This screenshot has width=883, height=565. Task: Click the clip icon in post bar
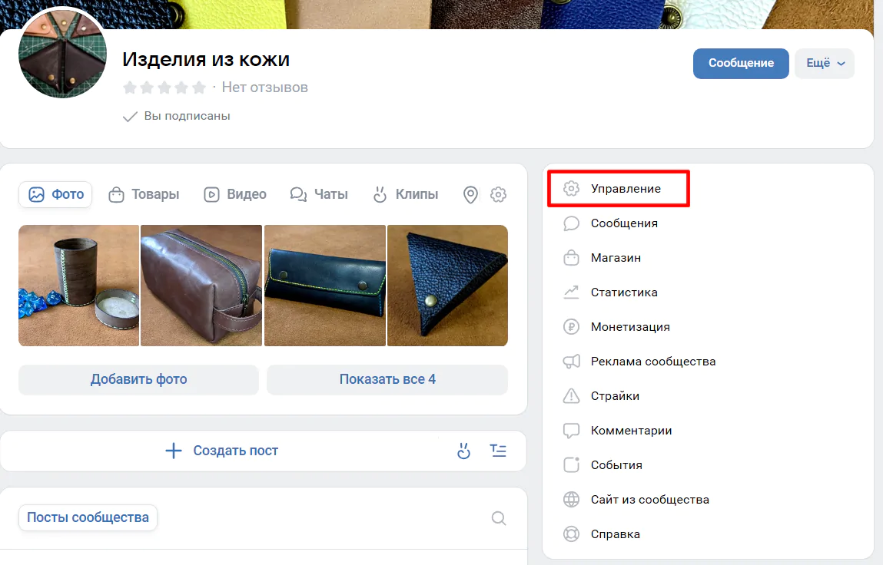pos(463,451)
